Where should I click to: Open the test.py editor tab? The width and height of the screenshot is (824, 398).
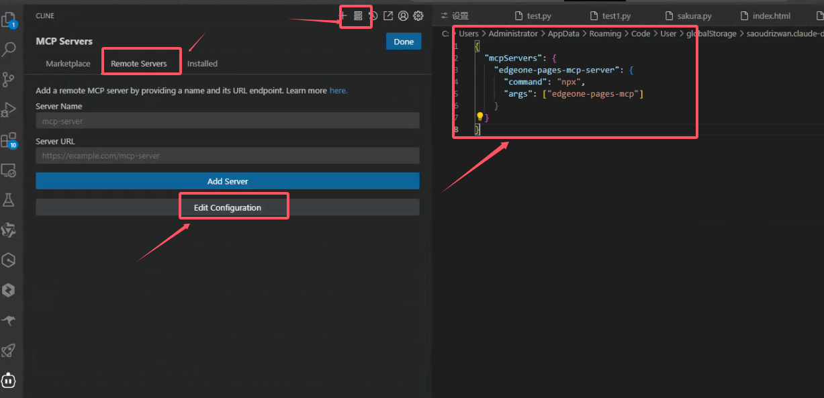coord(534,15)
